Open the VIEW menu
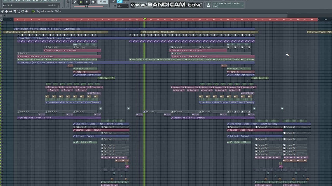 (35, 1)
